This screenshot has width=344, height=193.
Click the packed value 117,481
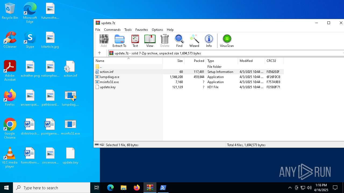tap(199, 72)
